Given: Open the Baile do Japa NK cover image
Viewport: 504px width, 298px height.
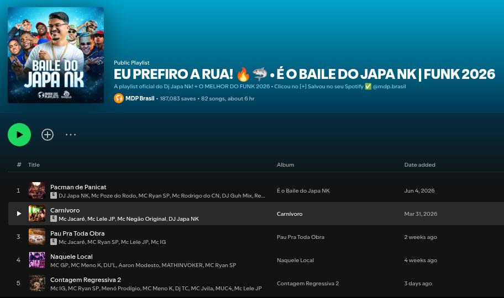Looking at the screenshot, I should pyautogui.click(x=56, y=55).
